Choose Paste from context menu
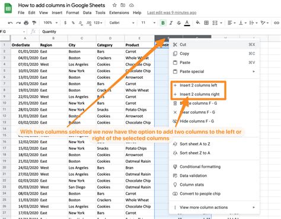This screenshot has height=219, width=281. point(215,63)
